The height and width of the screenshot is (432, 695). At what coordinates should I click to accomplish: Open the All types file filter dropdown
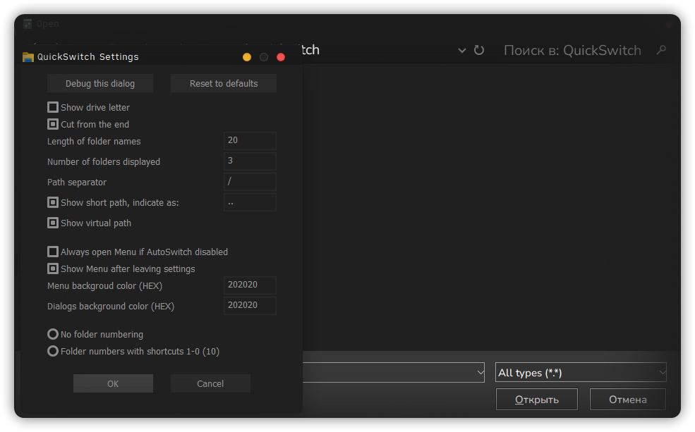(581, 373)
